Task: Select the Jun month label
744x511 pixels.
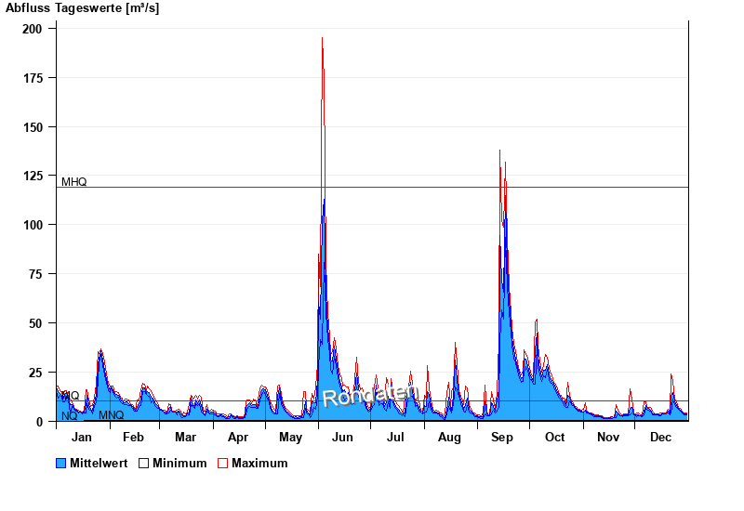Action: [x=342, y=438]
